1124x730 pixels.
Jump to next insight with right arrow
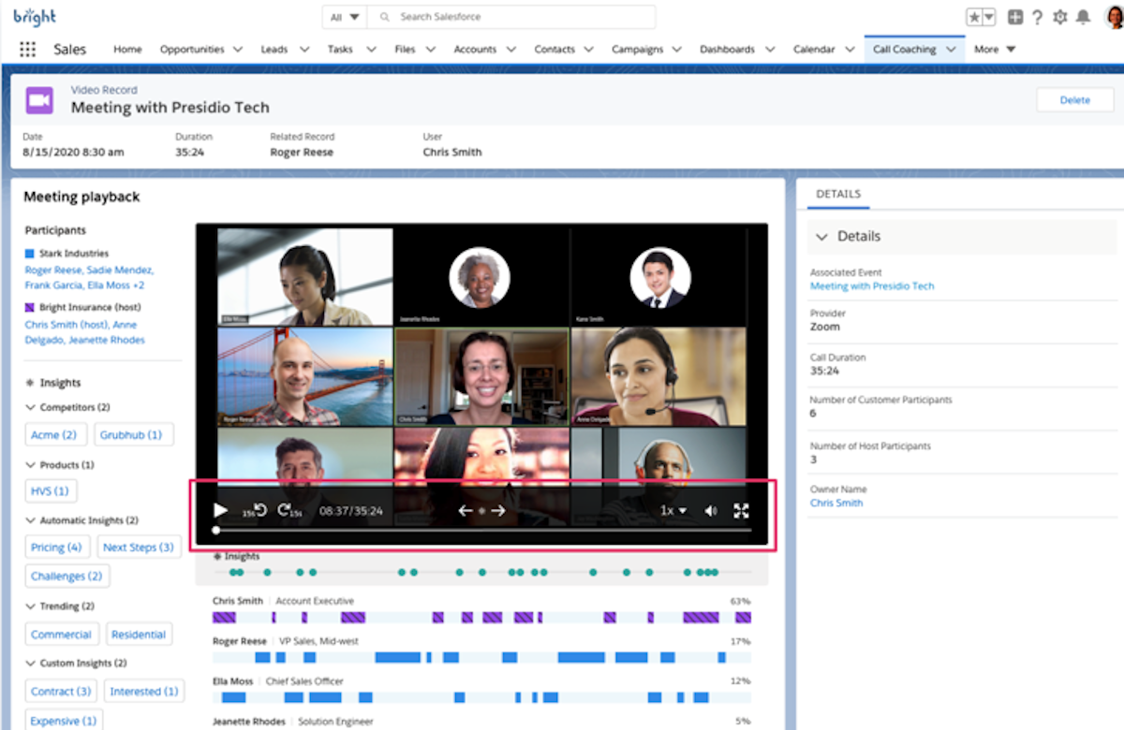coord(498,510)
